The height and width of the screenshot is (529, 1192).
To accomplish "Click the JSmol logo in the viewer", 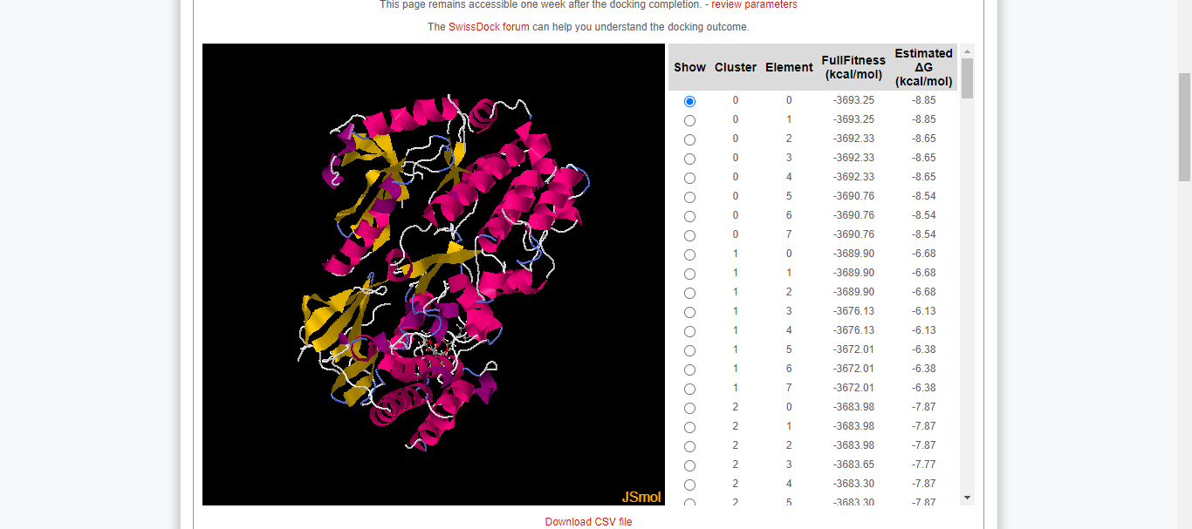I will 641,497.
